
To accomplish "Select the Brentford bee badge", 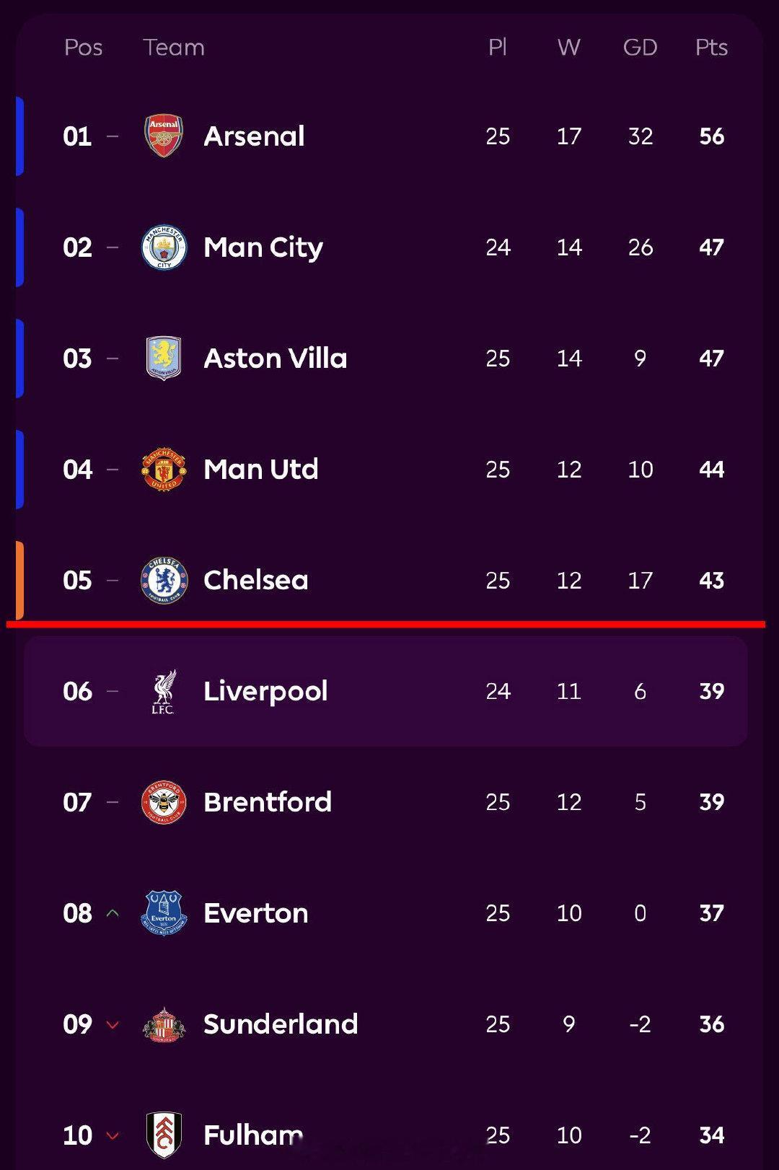I will click(164, 802).
